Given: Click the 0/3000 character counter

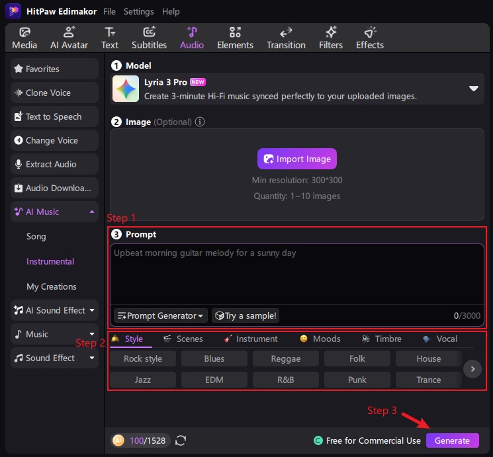Looking at the screenshot, I should tap(467, 315).
